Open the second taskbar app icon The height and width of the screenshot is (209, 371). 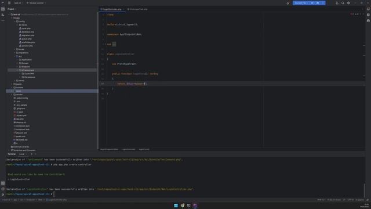[x=182, y=206]
